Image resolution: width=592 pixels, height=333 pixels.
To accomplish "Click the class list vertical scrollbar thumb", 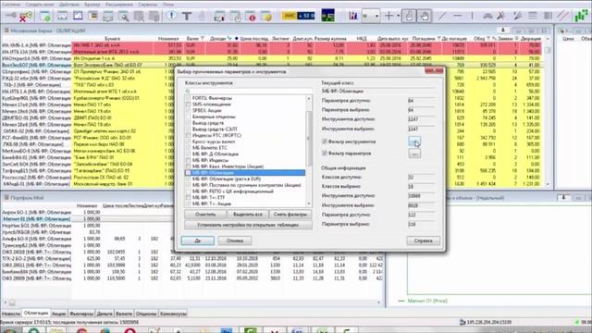I will click(309, 138).
